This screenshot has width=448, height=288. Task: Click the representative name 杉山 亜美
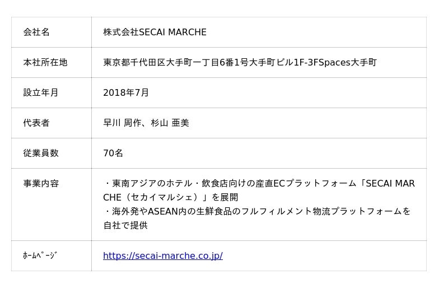click(x=170, y=123)
